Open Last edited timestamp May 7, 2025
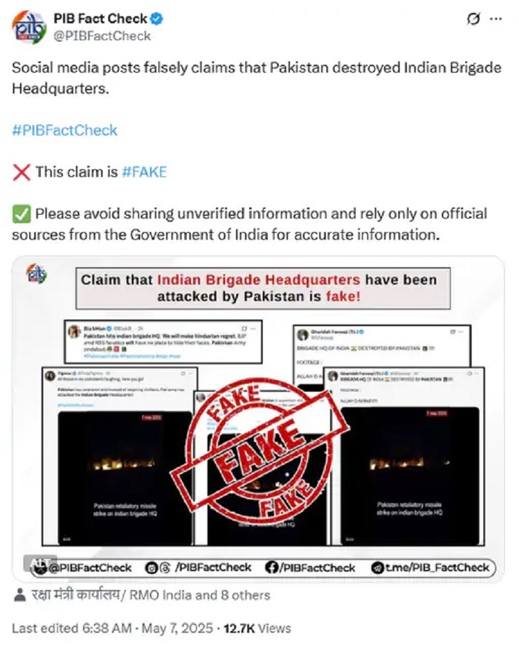 coord(112,628)
